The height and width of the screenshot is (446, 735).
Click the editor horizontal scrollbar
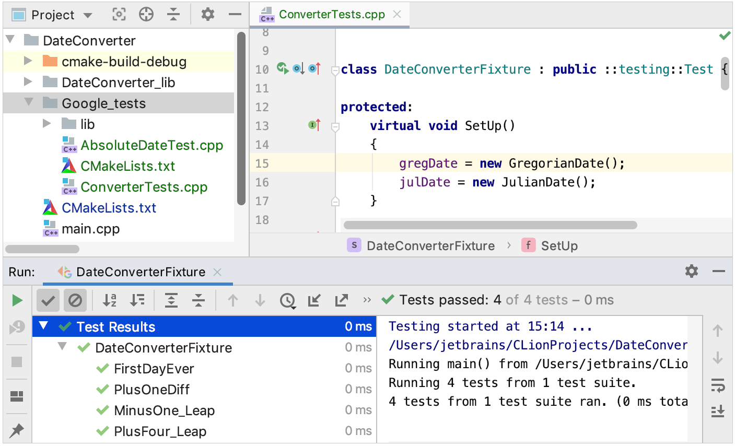coord(490,225)
